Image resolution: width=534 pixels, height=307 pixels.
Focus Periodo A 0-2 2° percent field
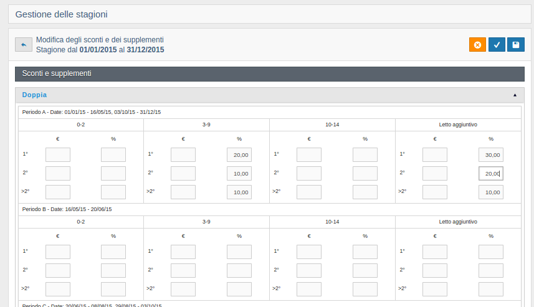(113, 174)
